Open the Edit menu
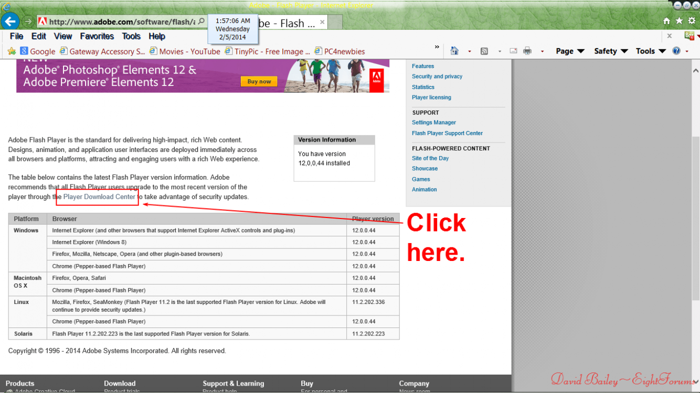This screenshot has width=700, height=393. pos(39,36)
